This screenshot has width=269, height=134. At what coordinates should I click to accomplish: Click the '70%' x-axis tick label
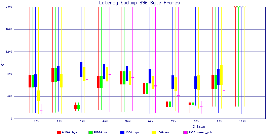pyautogui.click(x=174, y=121)
